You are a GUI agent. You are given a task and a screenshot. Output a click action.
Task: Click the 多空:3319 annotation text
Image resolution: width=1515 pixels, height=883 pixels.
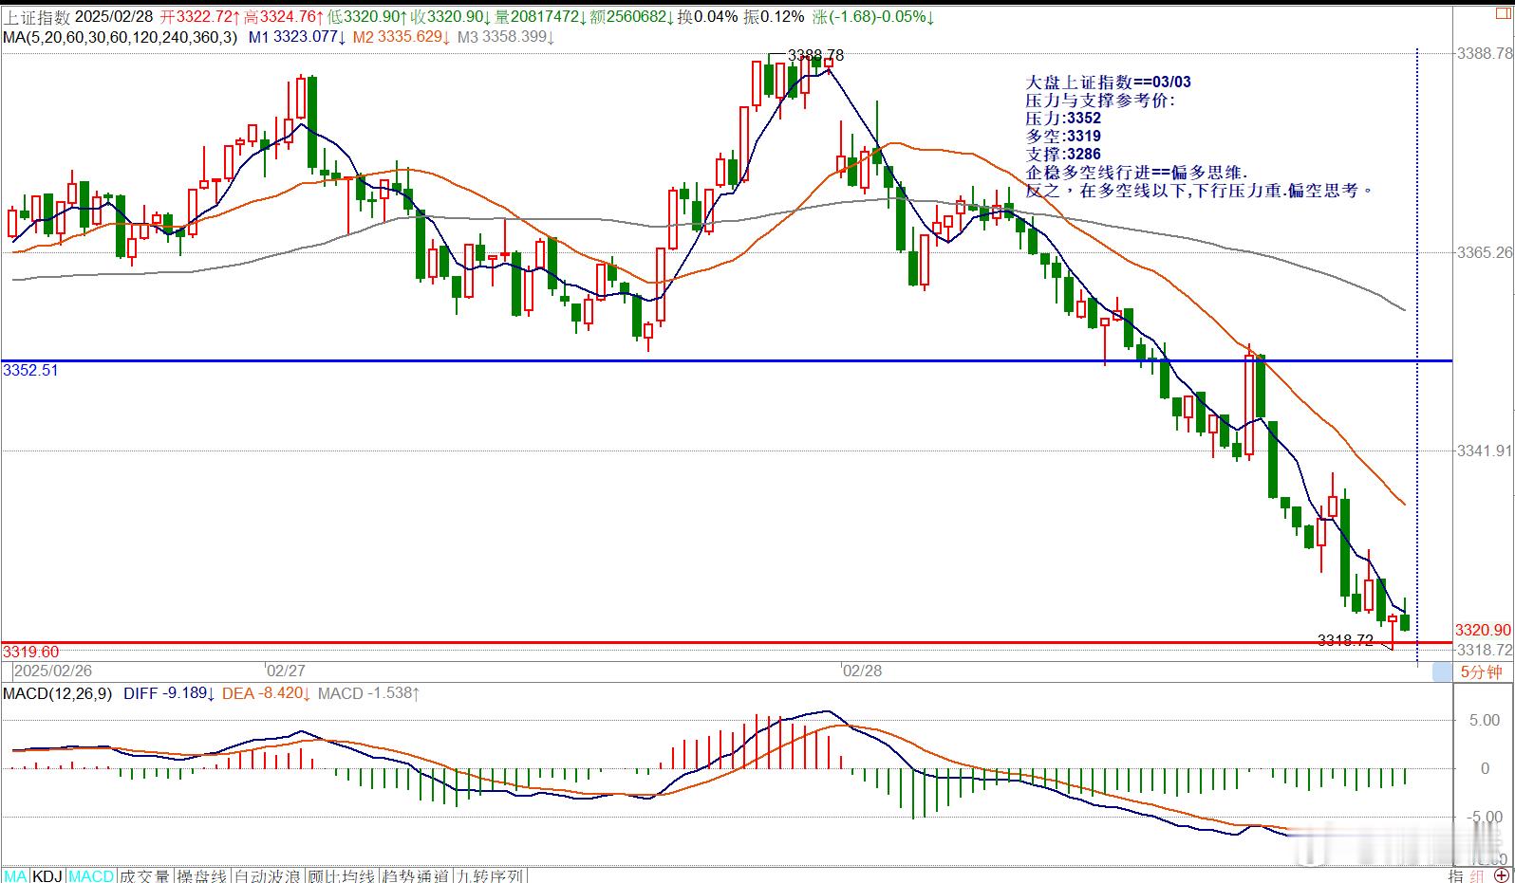1063,137
